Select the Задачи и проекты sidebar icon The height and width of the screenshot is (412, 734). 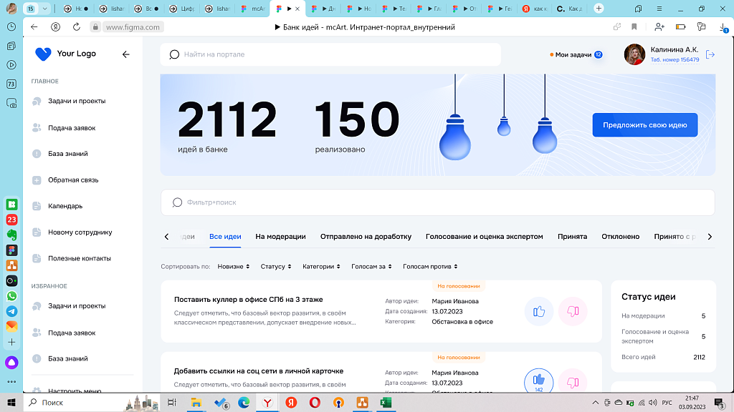click(34, 101)
